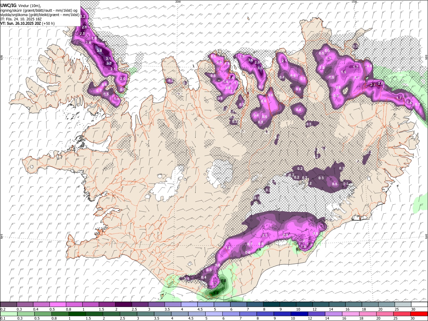The height and width of the screenshot is (321, 428).
Task: Click the light lavender 4 swatch, upper legend row
Action: tap(189, 305)
